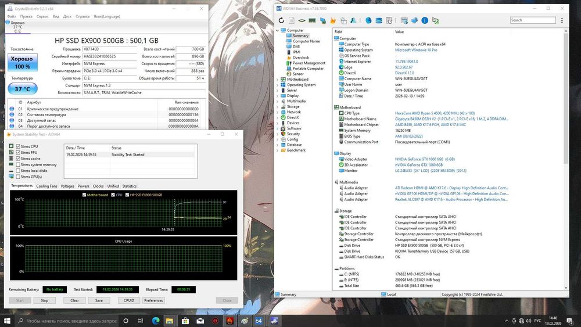Screen dimensions: 581x327
Task: Enable the Stress system memory checkbox
Action: (x=18, y=164)
